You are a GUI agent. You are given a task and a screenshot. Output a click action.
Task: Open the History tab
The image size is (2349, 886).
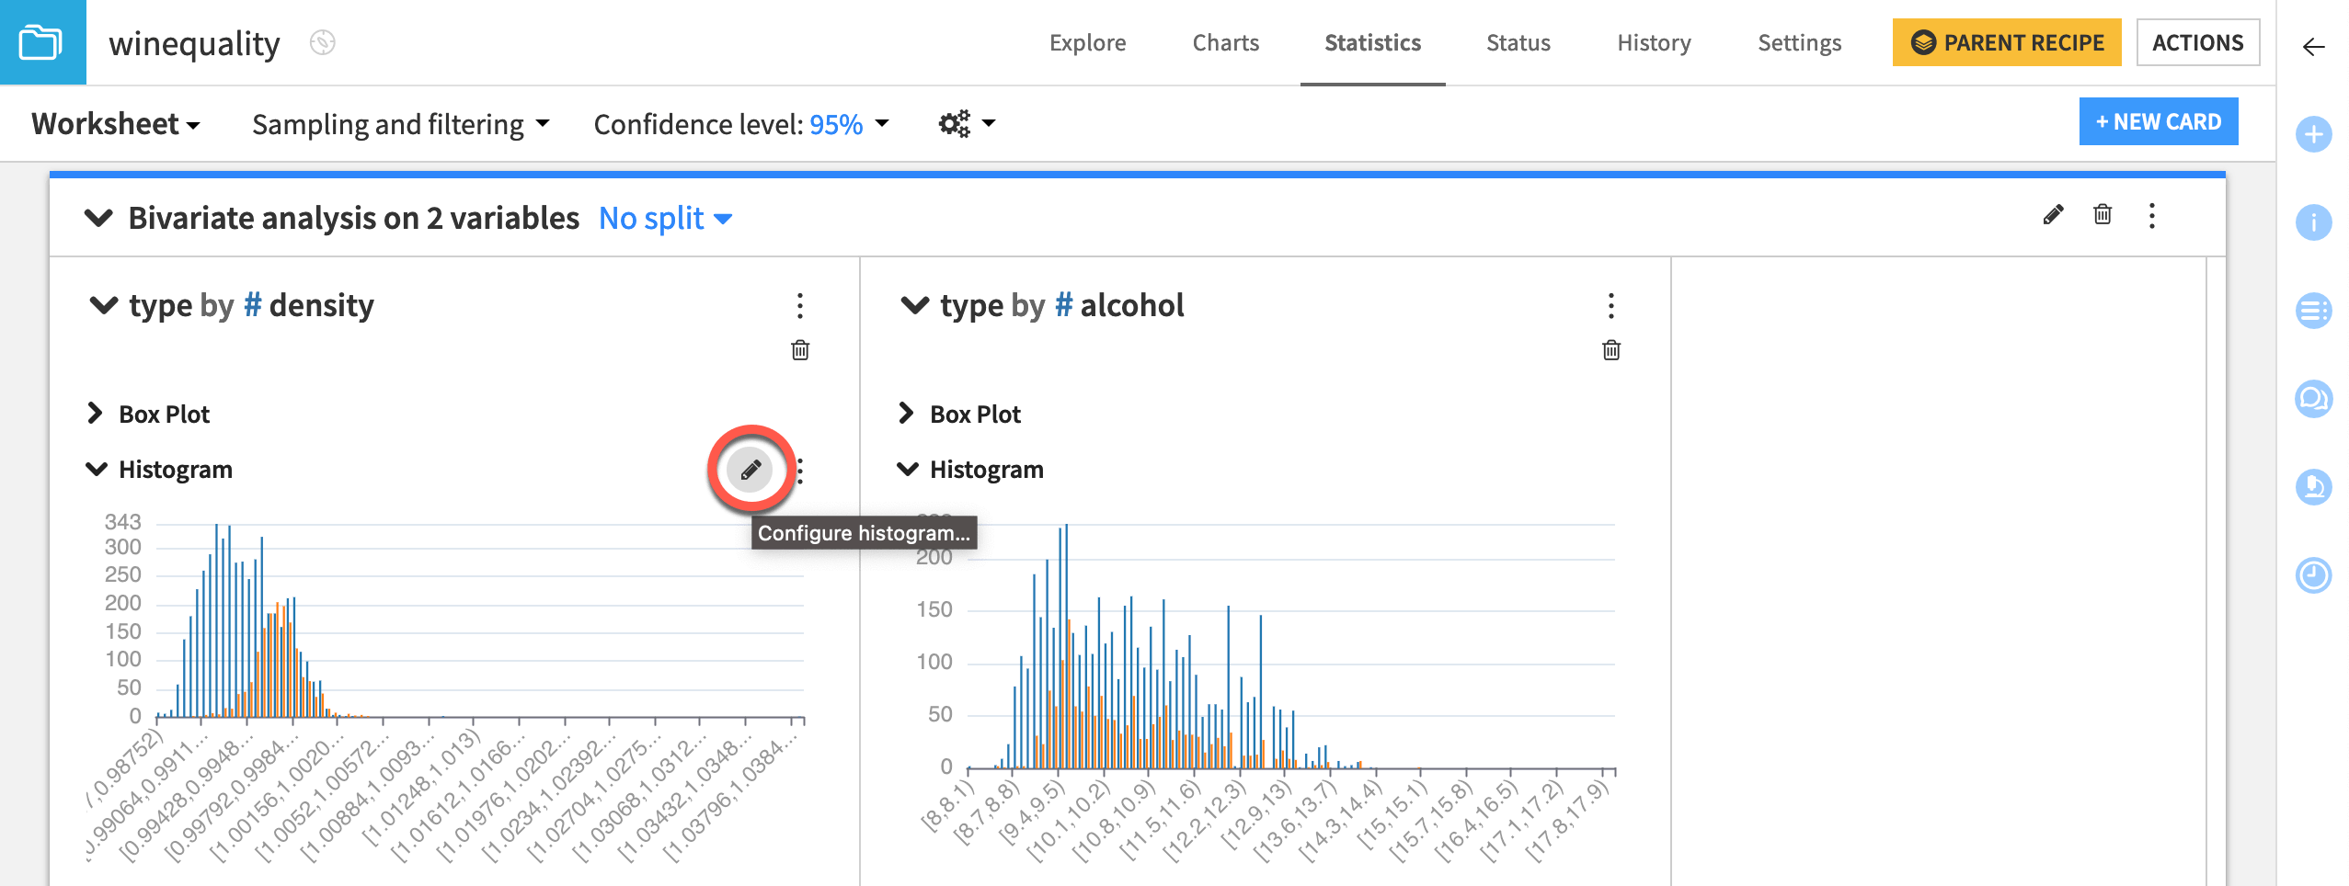[x=1653, y=42]
